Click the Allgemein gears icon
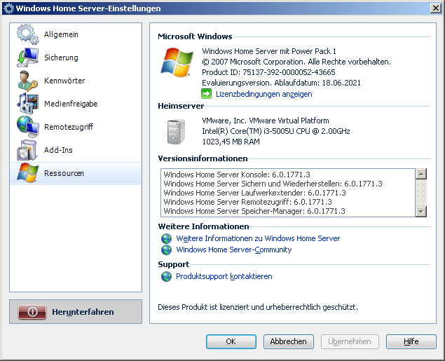445x361 pixels. (27, 34)
